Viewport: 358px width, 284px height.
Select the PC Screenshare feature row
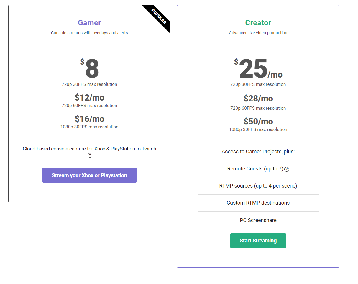coord(258,220)
